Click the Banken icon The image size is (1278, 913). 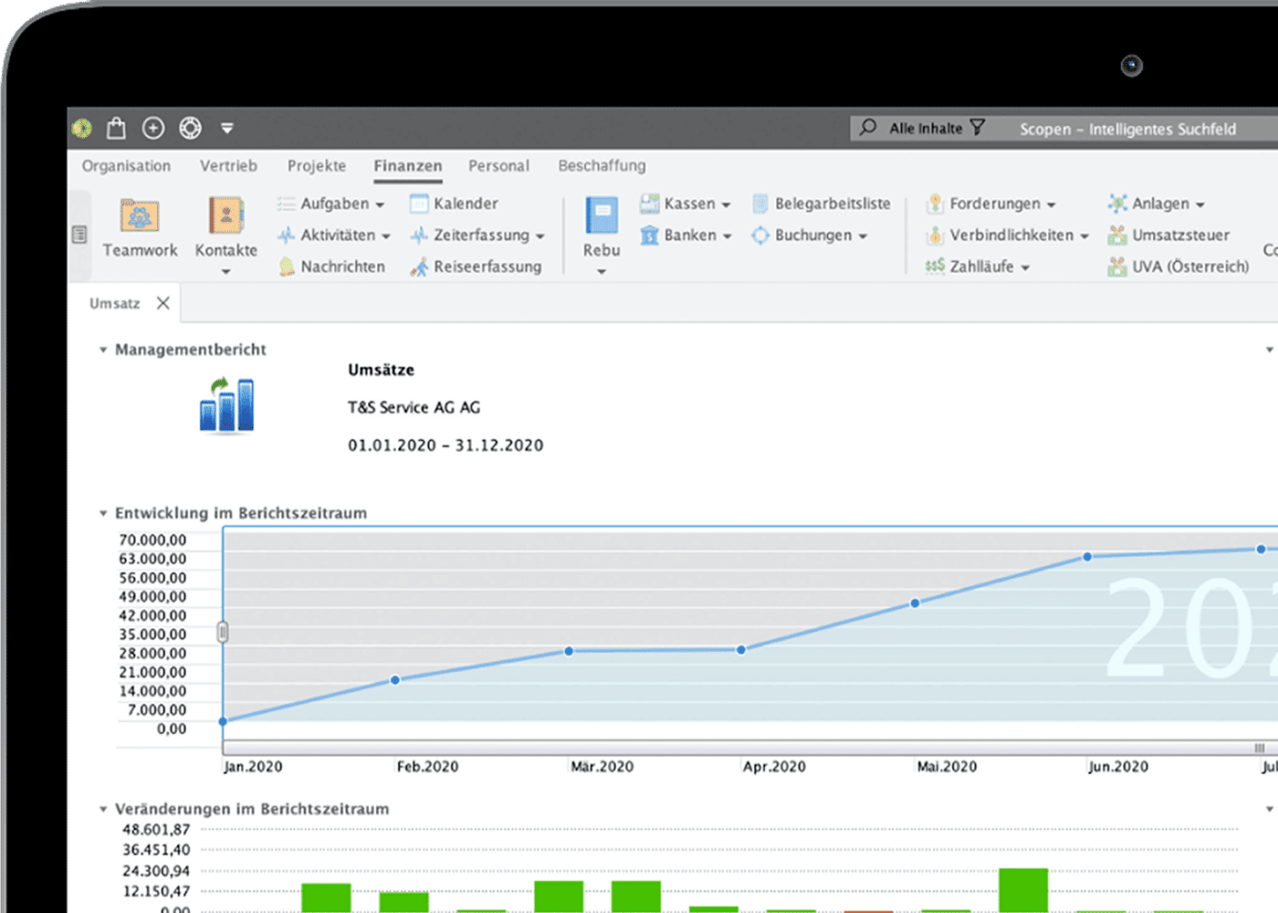point(649,236)
